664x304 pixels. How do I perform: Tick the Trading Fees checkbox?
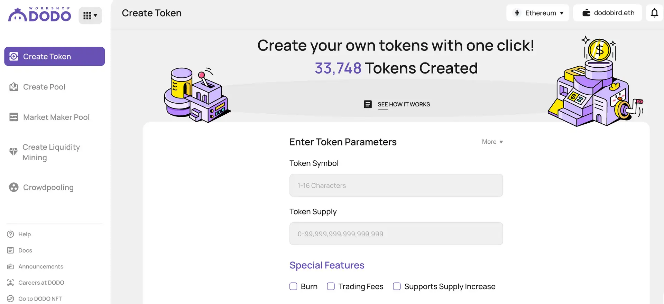[331, 286]
